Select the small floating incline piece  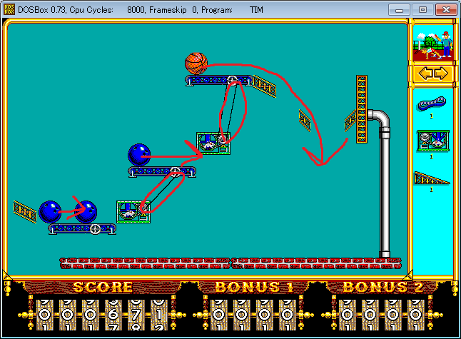305,121
